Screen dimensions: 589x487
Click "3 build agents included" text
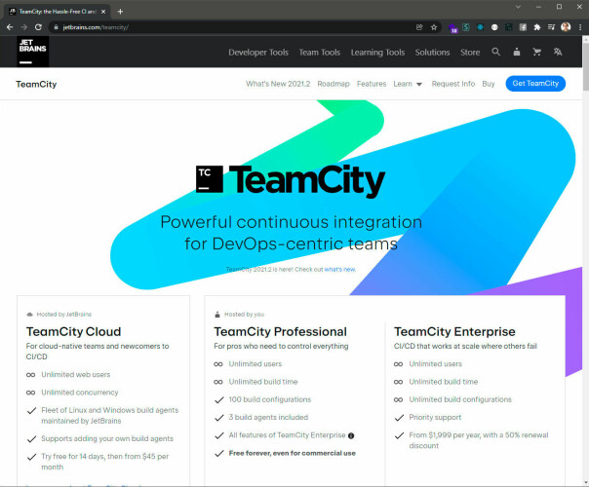pyautogui.click(x=268, y=418)
